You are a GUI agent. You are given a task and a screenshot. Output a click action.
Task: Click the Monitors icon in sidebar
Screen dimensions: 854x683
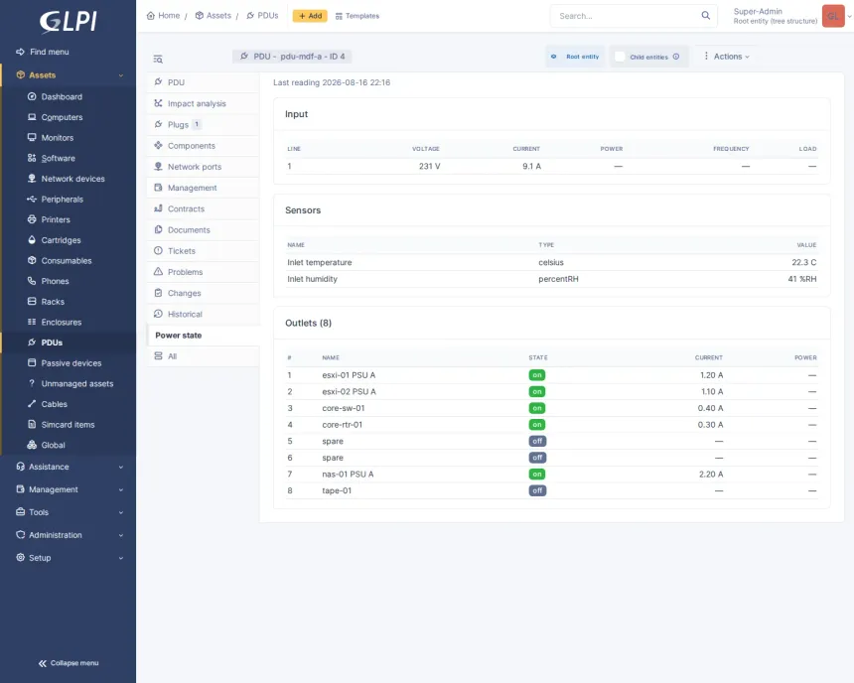(x=32, y=137)
